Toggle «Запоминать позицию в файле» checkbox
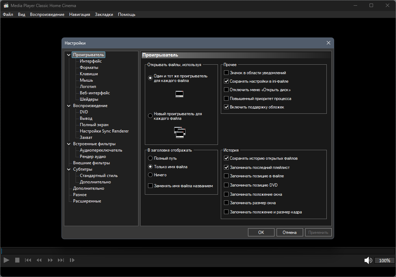Screen dimensions: 396x277 click(x=226, y=176)
